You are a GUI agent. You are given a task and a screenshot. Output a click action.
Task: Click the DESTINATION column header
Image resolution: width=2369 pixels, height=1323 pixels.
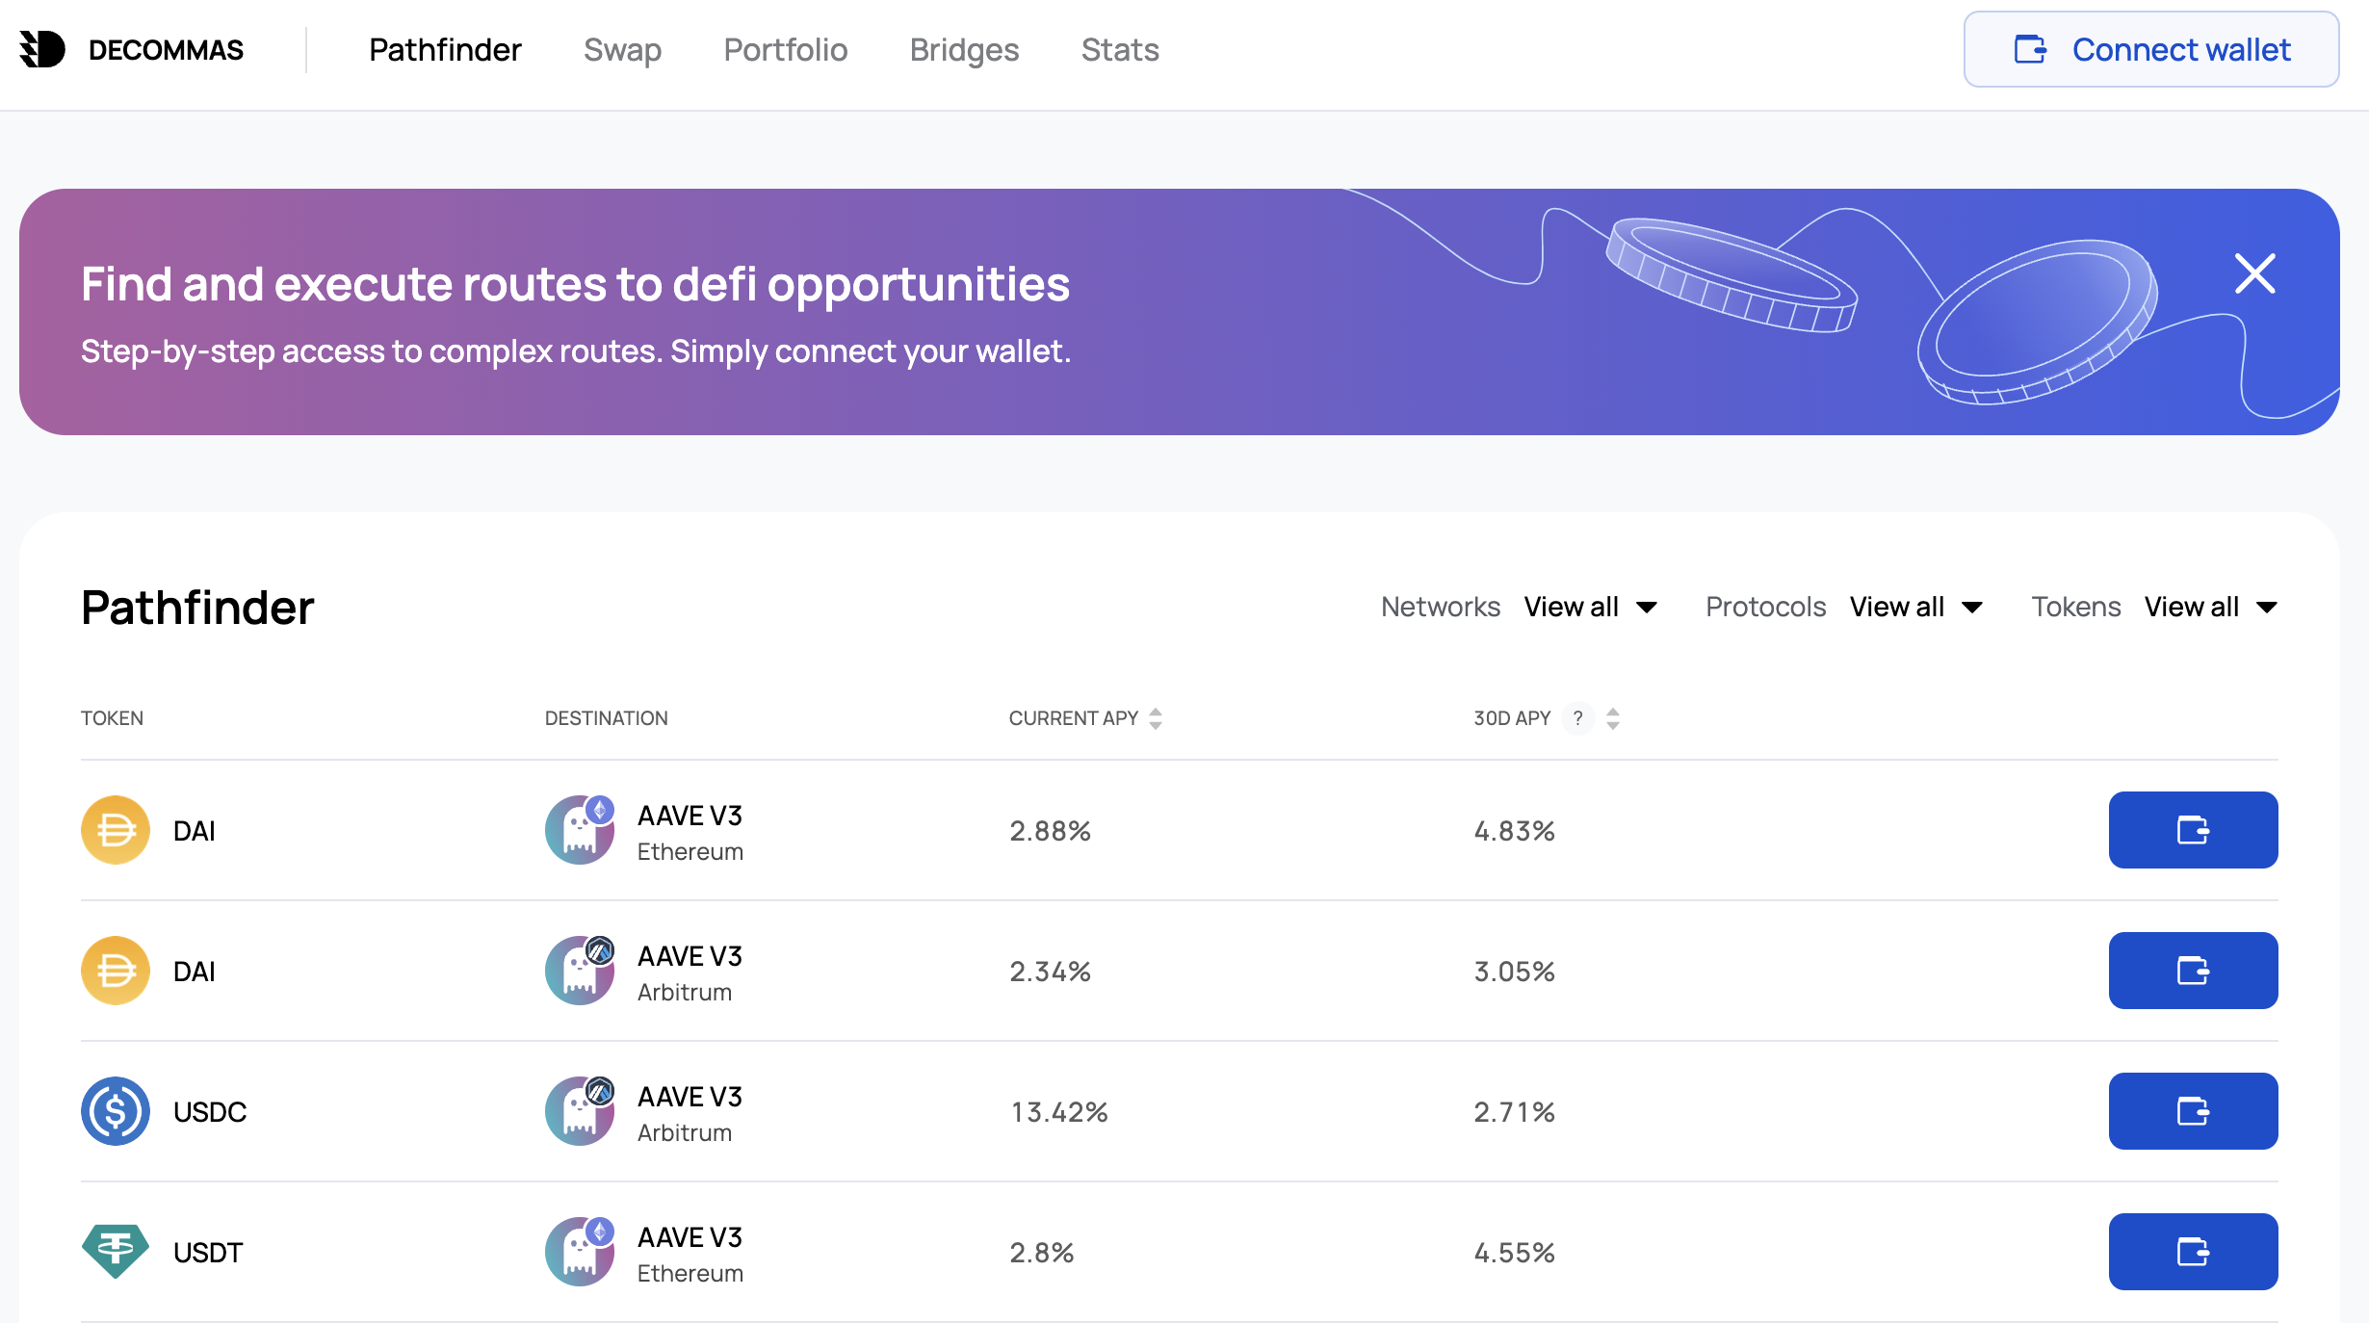(x=606, y=718)
